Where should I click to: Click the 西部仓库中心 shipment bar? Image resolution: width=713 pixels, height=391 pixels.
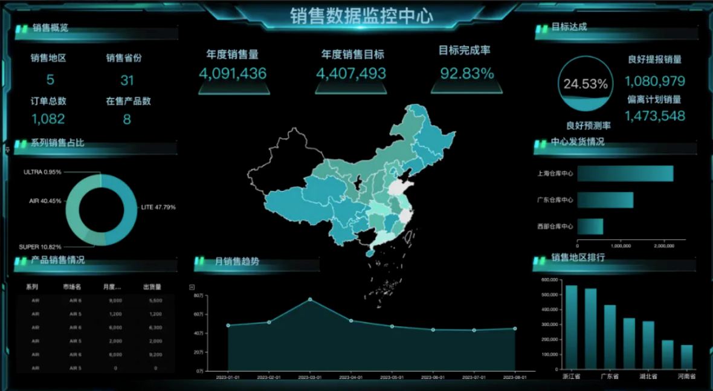590,227
